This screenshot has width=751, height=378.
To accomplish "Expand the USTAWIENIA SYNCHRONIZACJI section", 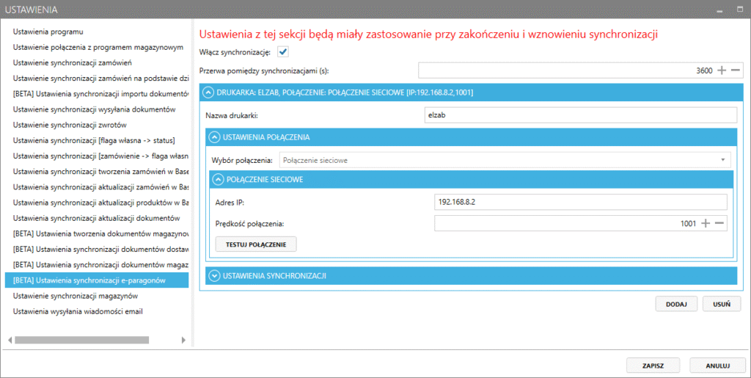I will pos(214,276).
